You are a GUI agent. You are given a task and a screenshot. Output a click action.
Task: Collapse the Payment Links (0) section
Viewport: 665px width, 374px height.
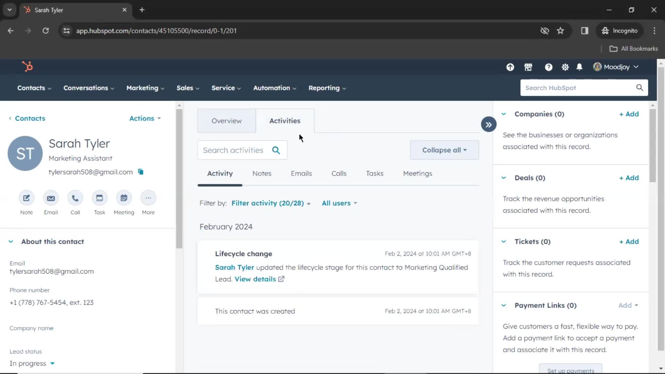[x=504, y=305]
